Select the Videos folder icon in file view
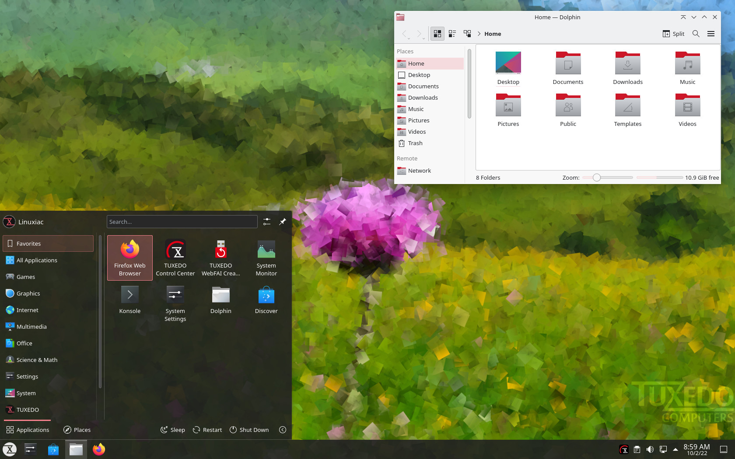Viewport: 735px width, 459px height. tap(688, 105)
